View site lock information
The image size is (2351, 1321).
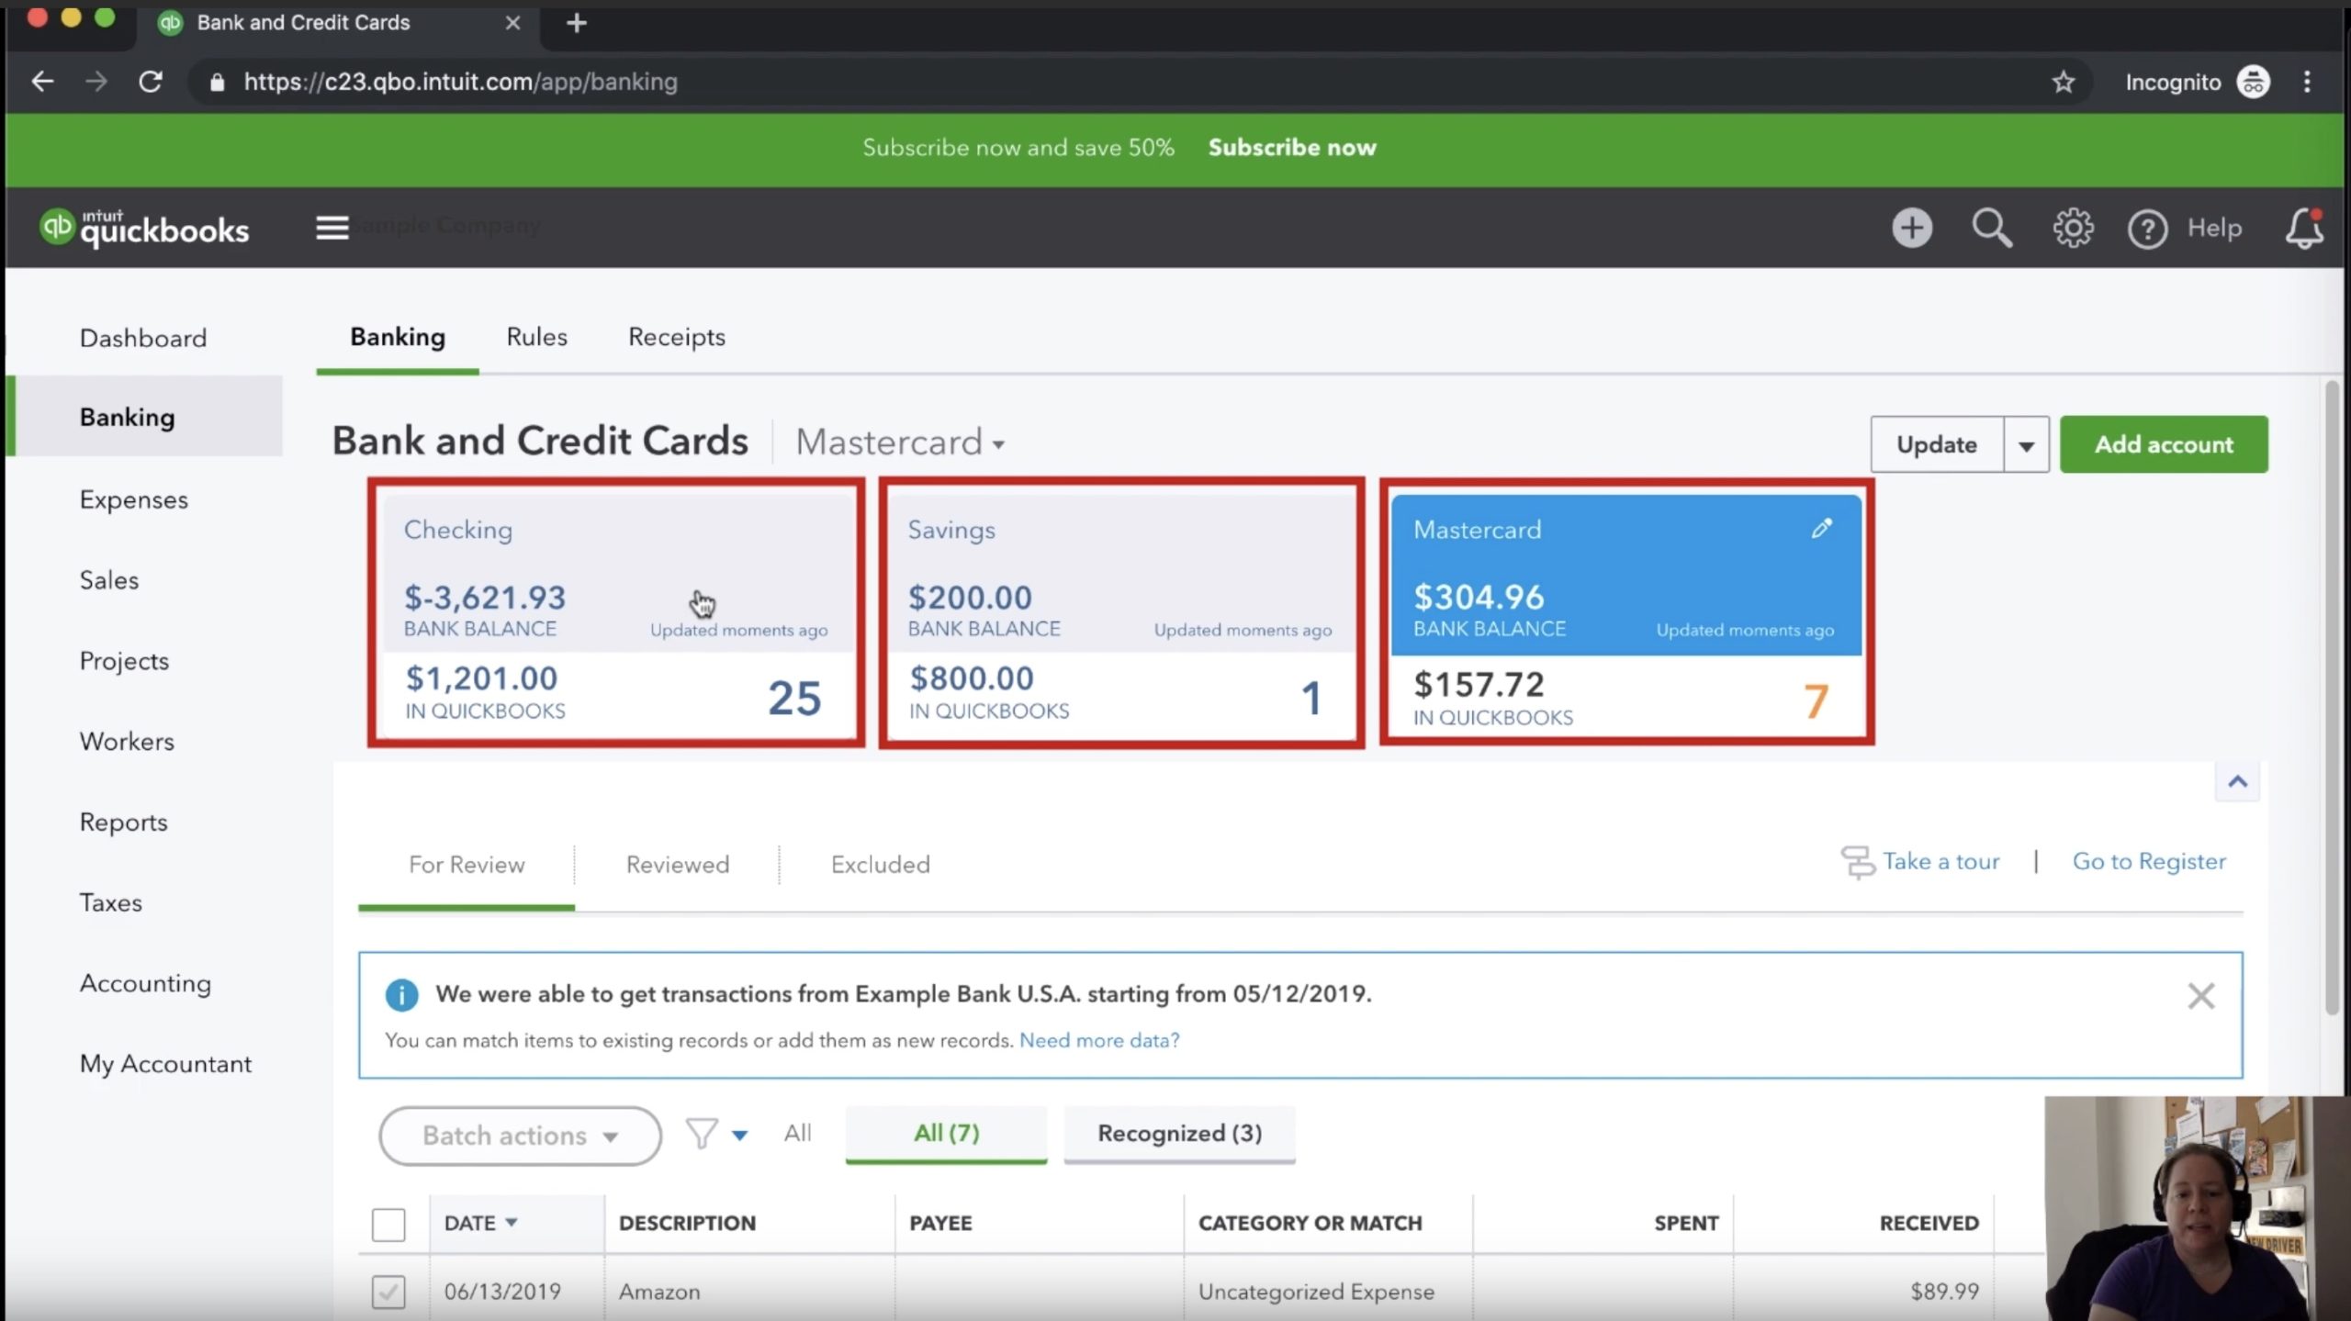coord(217,83)
